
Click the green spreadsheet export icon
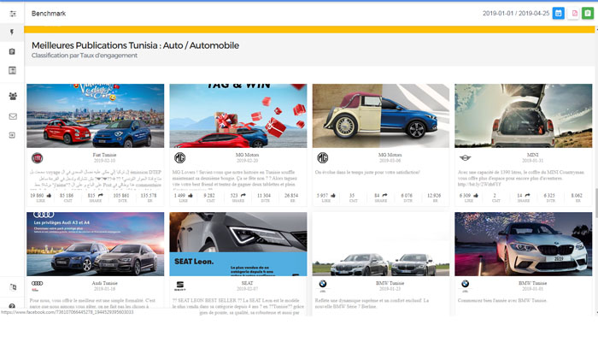coord(588,14)
